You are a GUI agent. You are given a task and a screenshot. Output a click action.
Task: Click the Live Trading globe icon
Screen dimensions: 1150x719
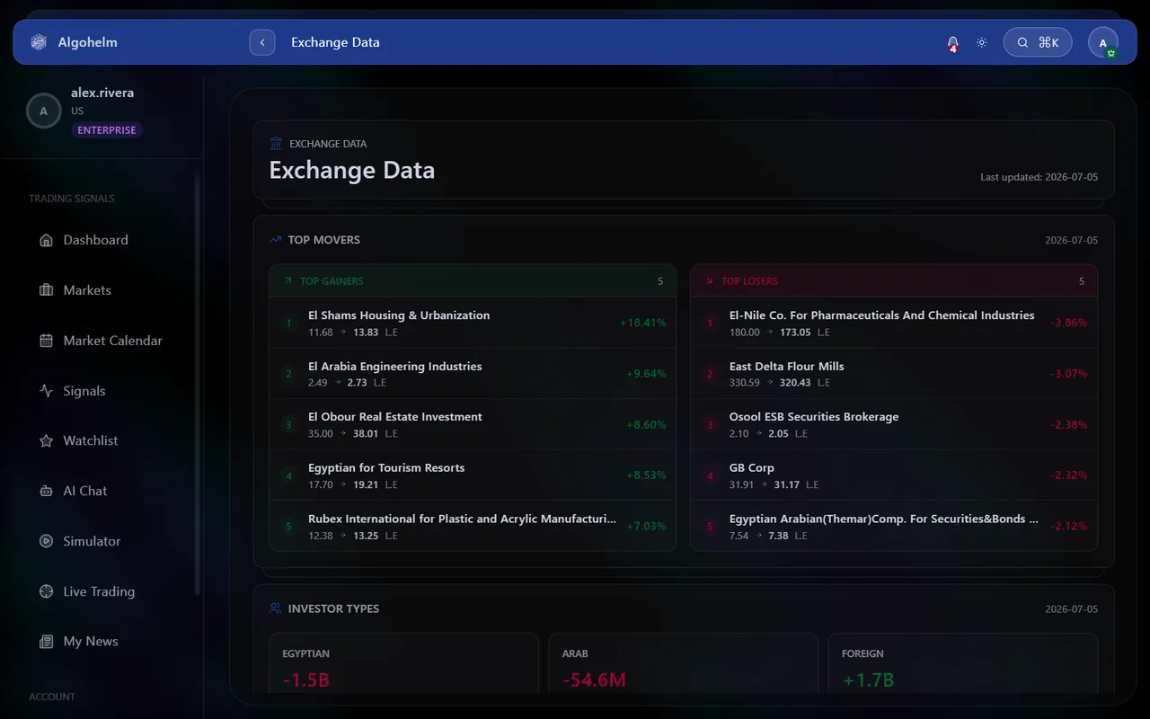(x=47, y=591)
